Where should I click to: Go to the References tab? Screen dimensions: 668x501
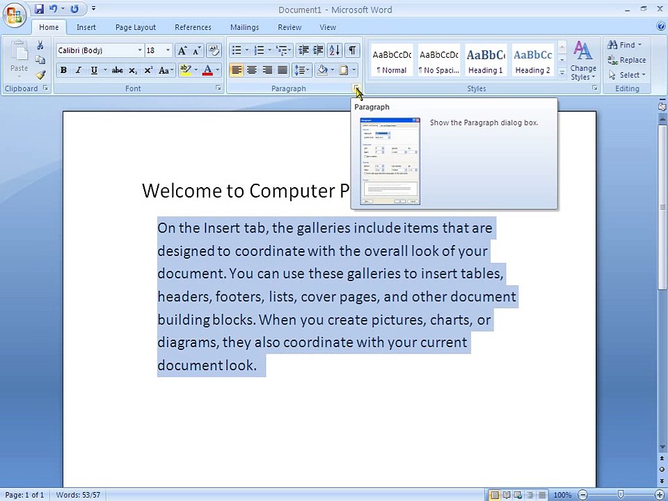click(x=193, y=27)
